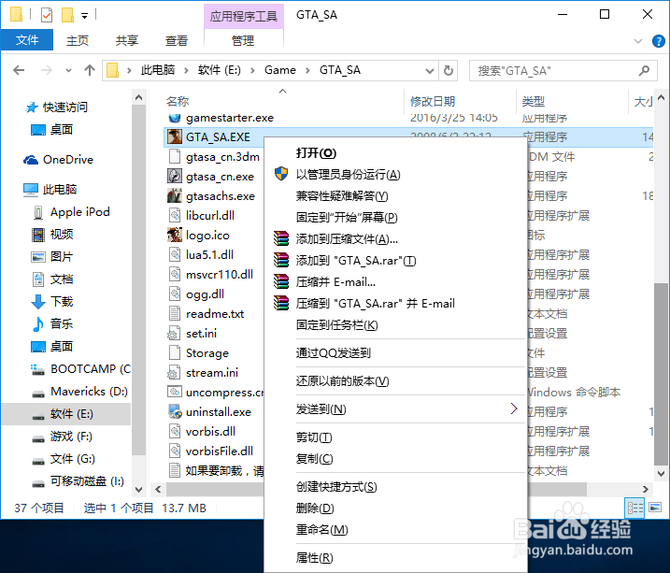Screen dimensions: 670x573
Task: Open the GTA_SA.EXE file icon
Action: (x=175, y=136)
